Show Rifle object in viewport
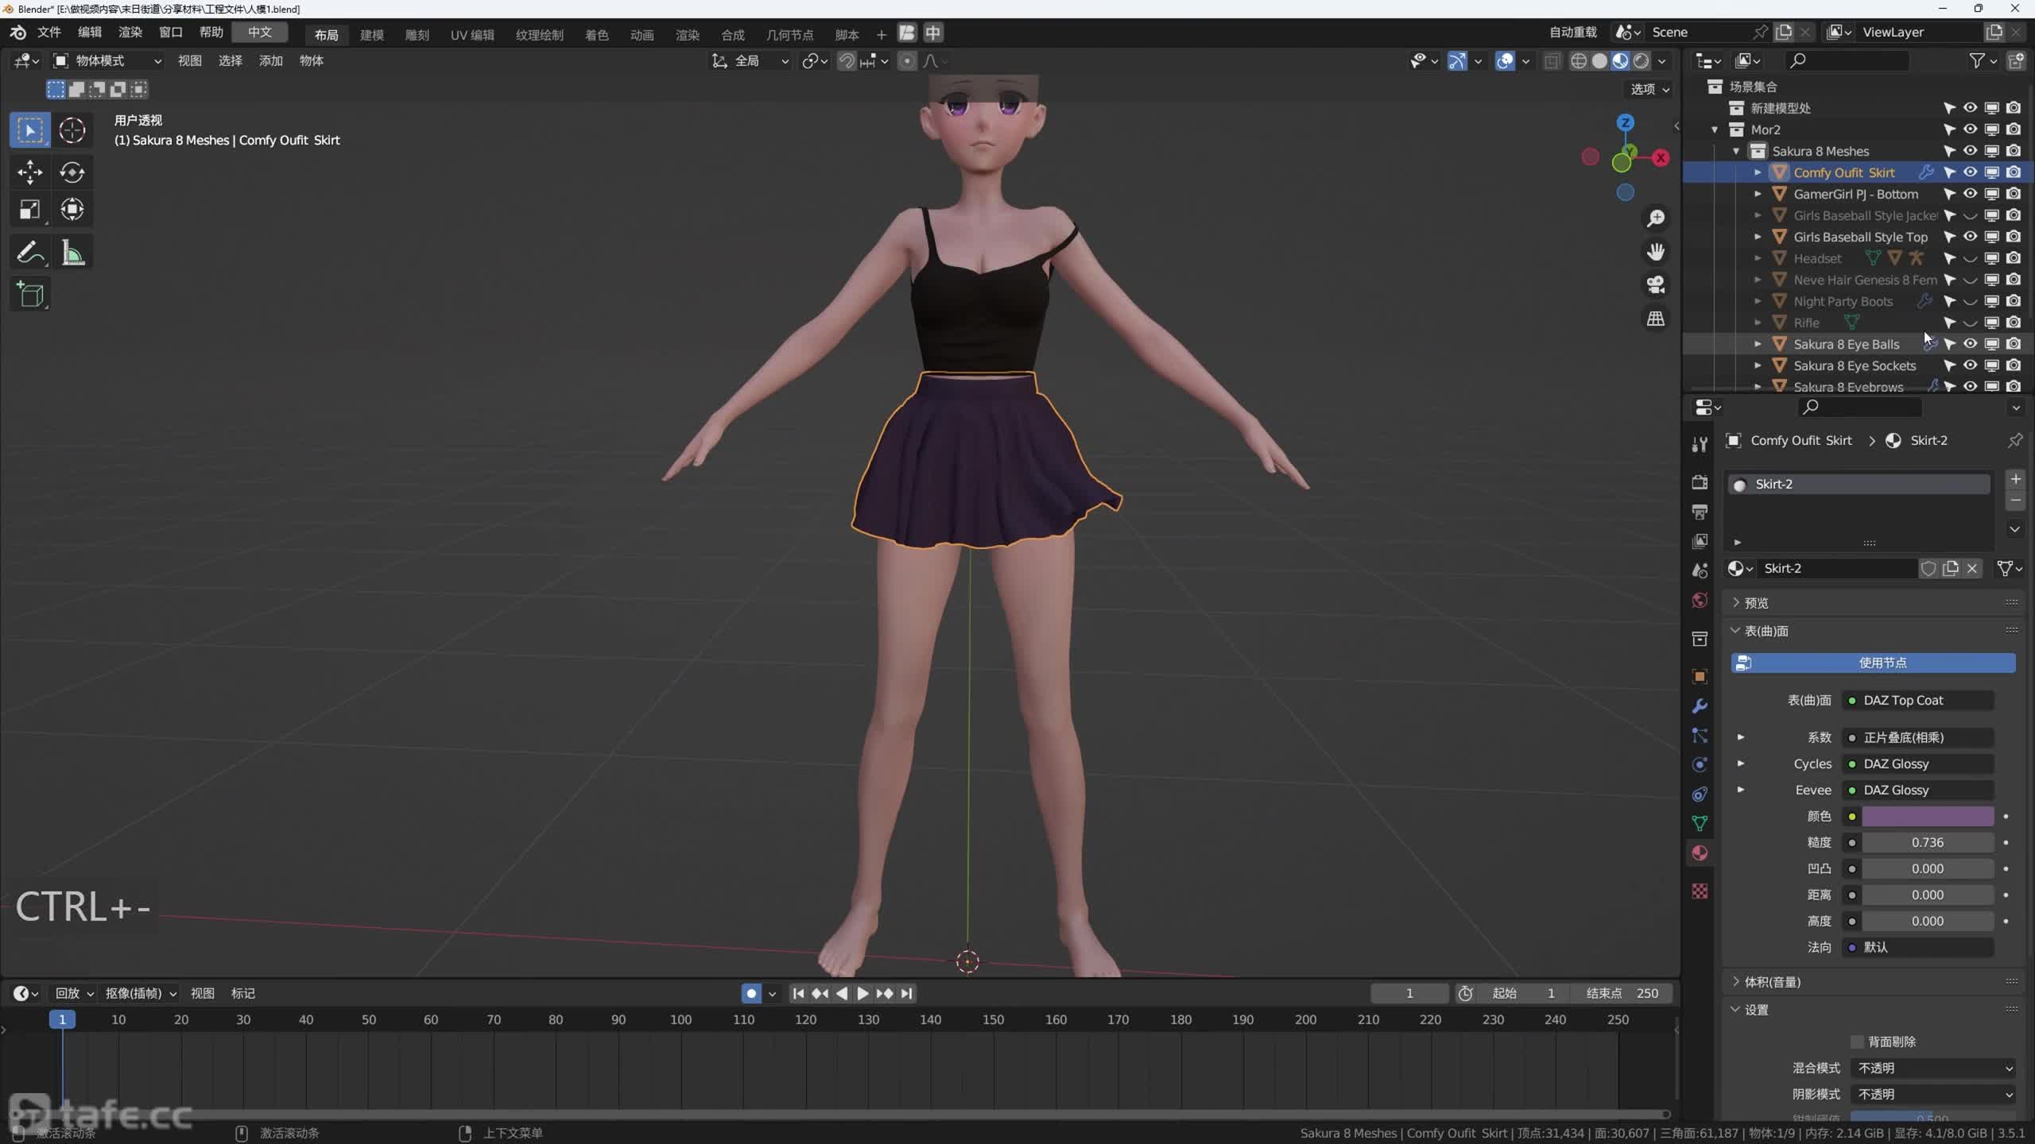2035x1144 pixels. click(x=1970, y=323)
